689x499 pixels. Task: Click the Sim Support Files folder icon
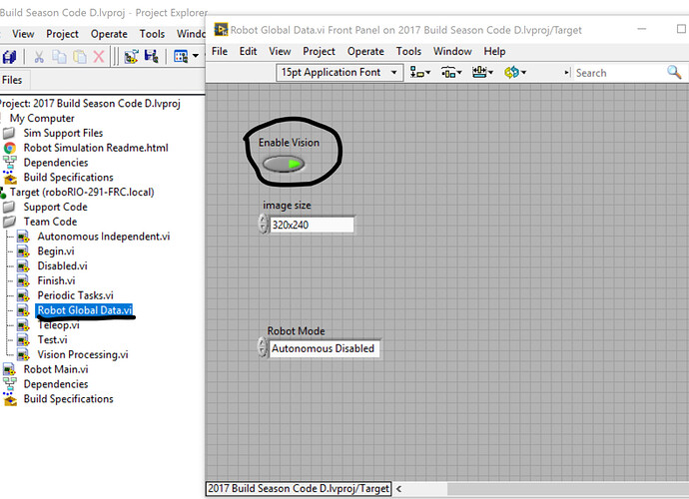(x=9, y=133)
